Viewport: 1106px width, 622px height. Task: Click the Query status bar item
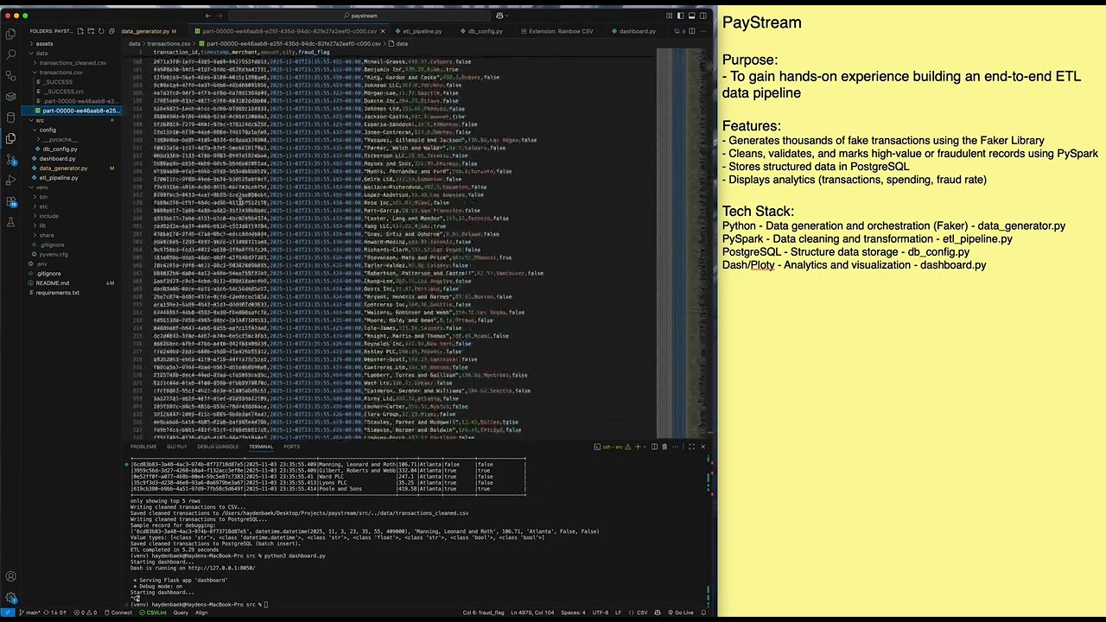181,612
